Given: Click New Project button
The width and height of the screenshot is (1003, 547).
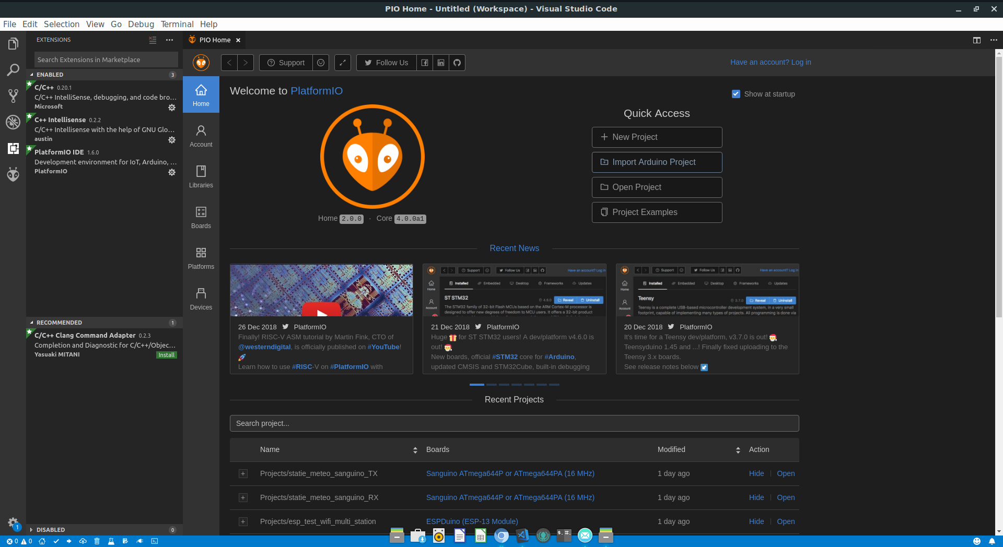Looking at the screenshot, I should 657,137.
